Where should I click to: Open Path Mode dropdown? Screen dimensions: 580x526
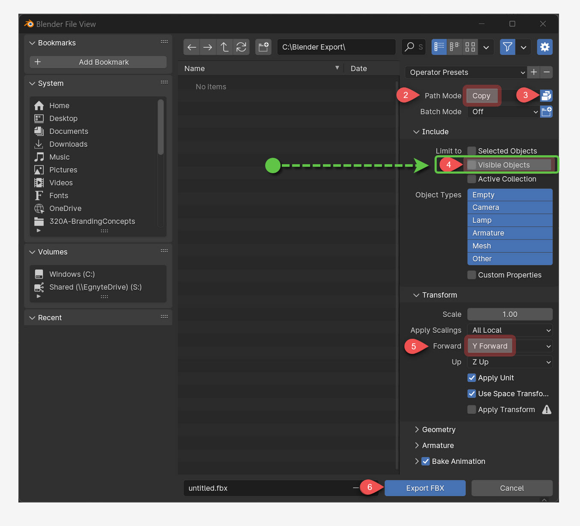(503, 96)
